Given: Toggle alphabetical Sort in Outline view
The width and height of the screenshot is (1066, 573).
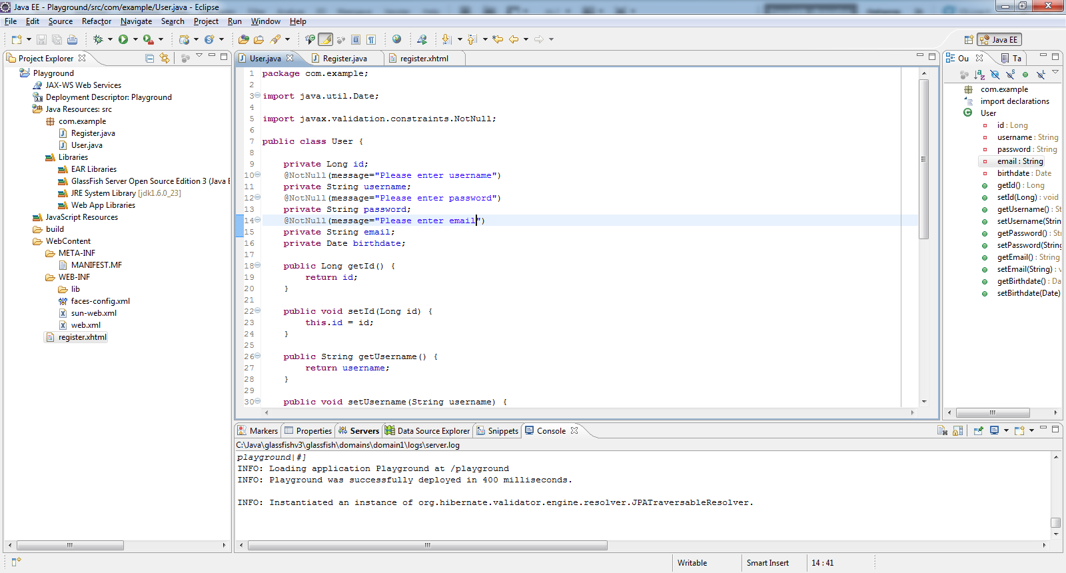Looking at the screenshot, I should click(x=979, y=75).
